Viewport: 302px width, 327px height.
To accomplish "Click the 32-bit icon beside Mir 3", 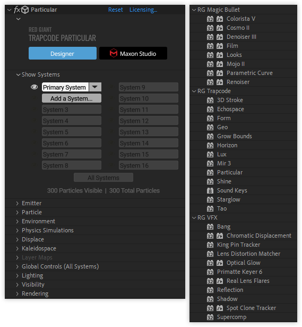I will (210, 164).
